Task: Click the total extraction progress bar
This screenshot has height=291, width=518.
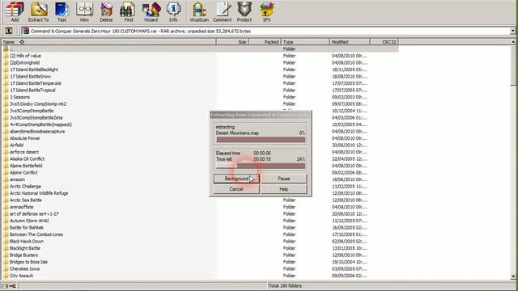Action: tap(261, 166)
